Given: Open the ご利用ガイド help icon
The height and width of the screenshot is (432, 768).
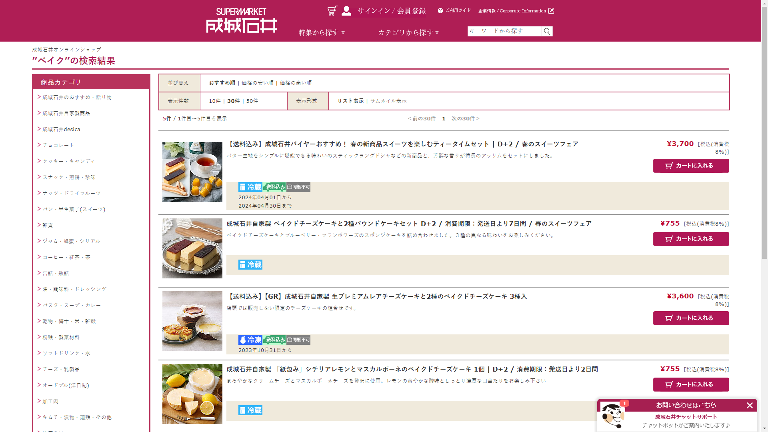Looking at the screenshot, I should point(440,11).
